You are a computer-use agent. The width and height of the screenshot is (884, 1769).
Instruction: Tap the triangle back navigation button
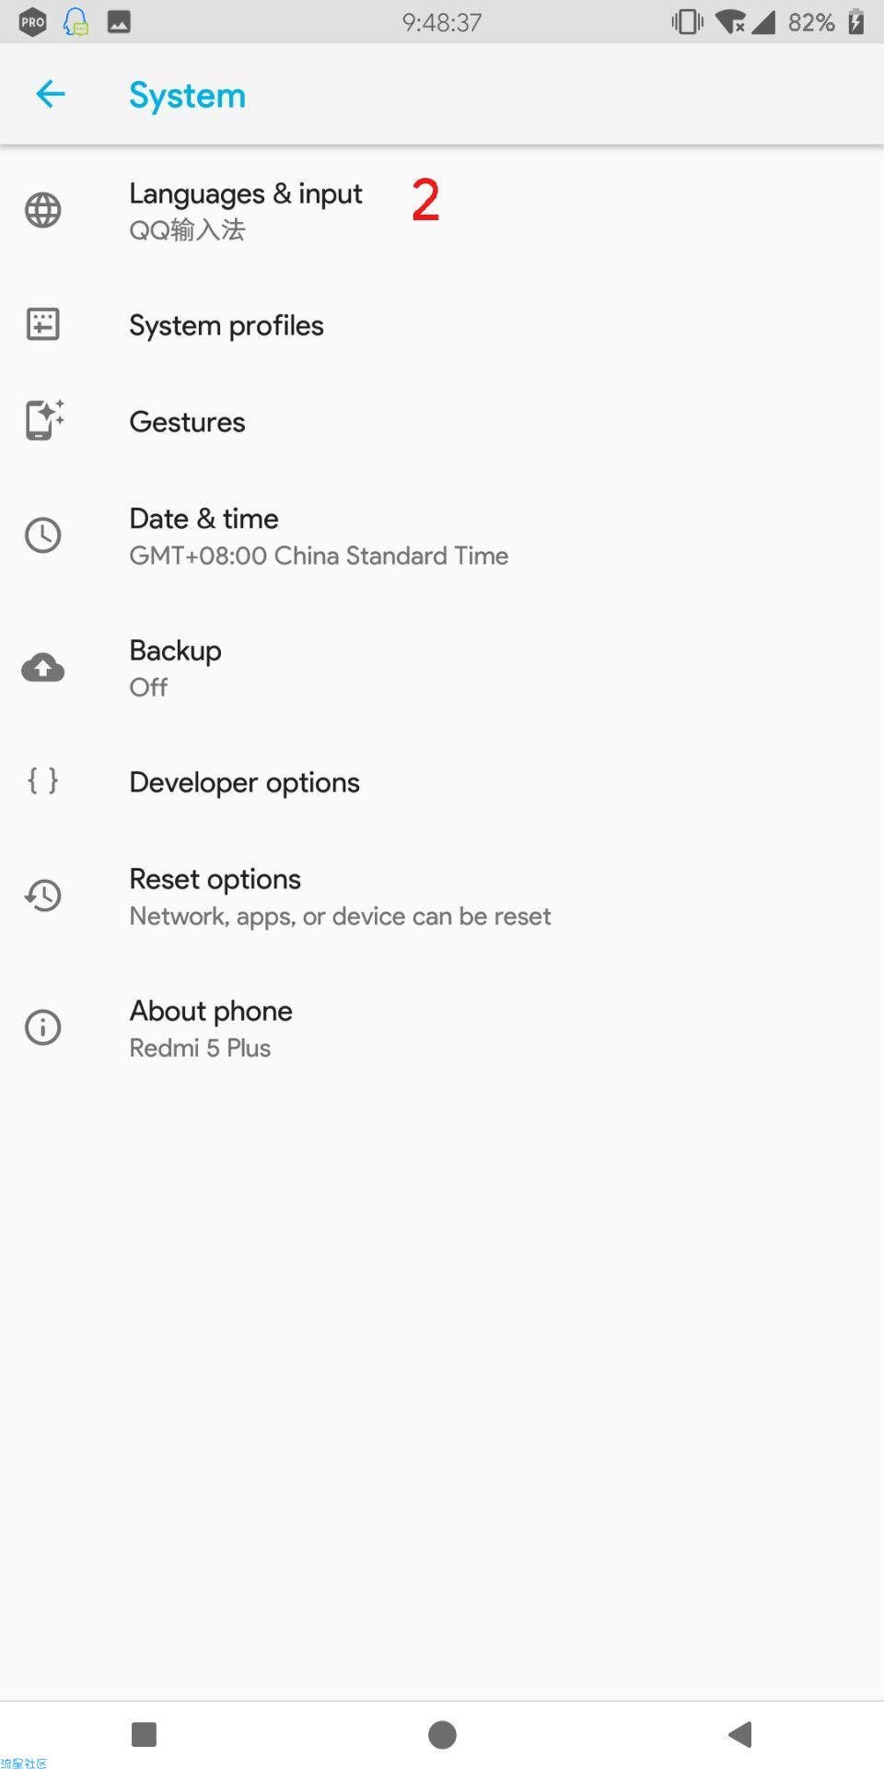click(740, 1734)
